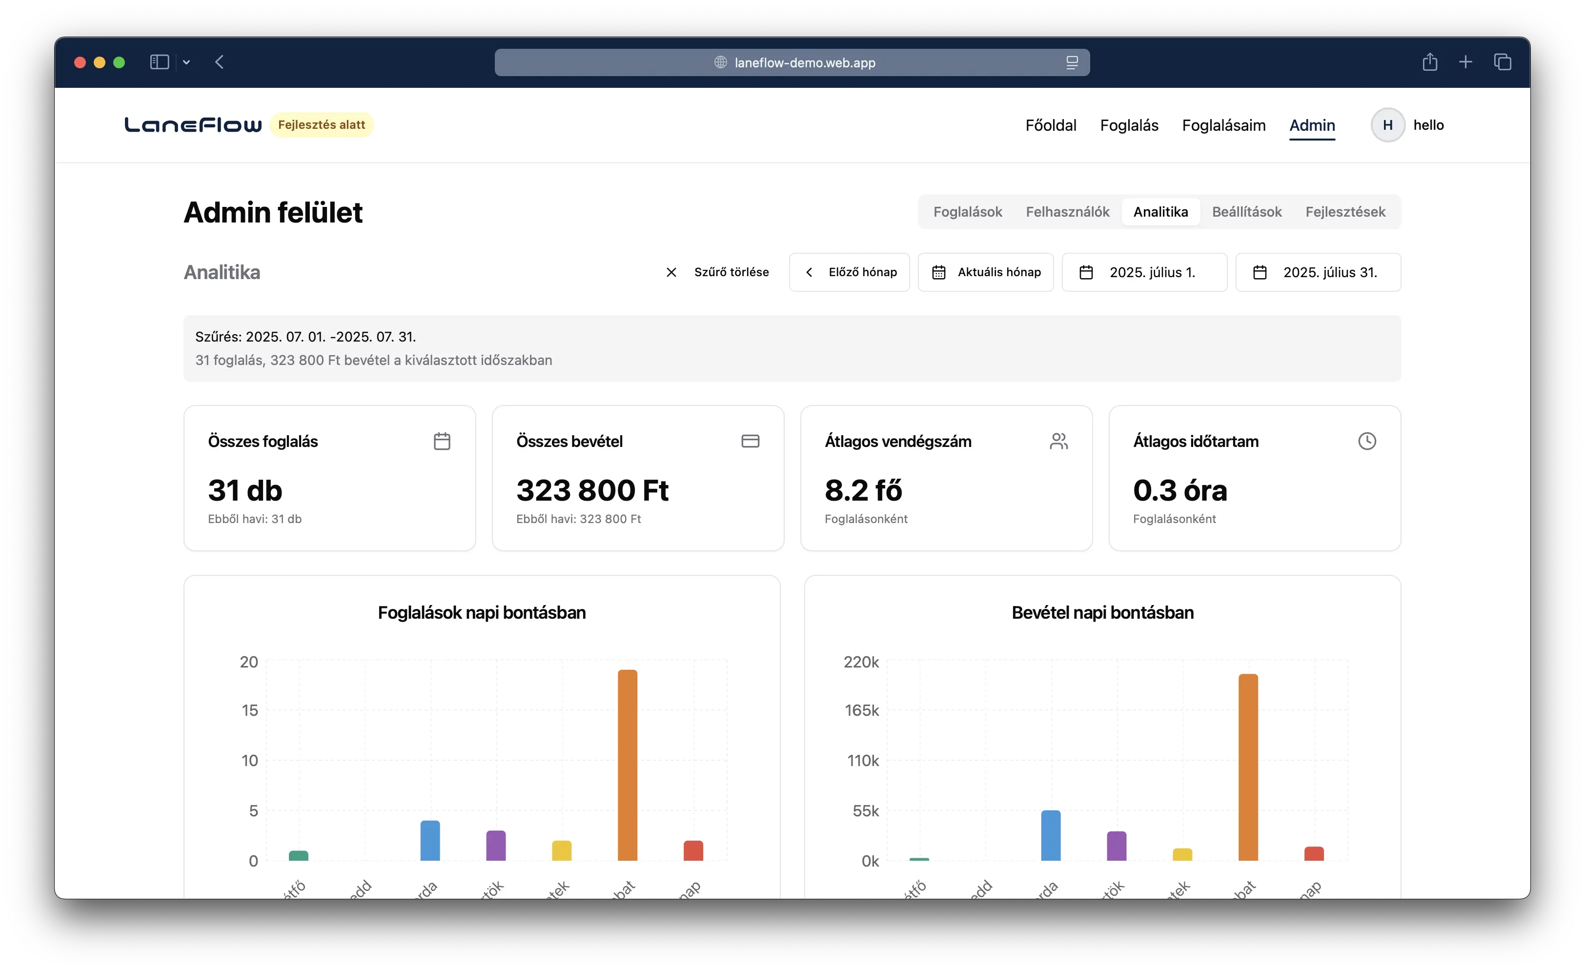Click the calendar icon on Összes foglalás card

pyautogui.click(x=442, y=441)
